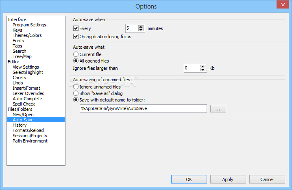Open Sessions/Projects settings page
The width and height of the screenshot is (292, 190).
30,136
